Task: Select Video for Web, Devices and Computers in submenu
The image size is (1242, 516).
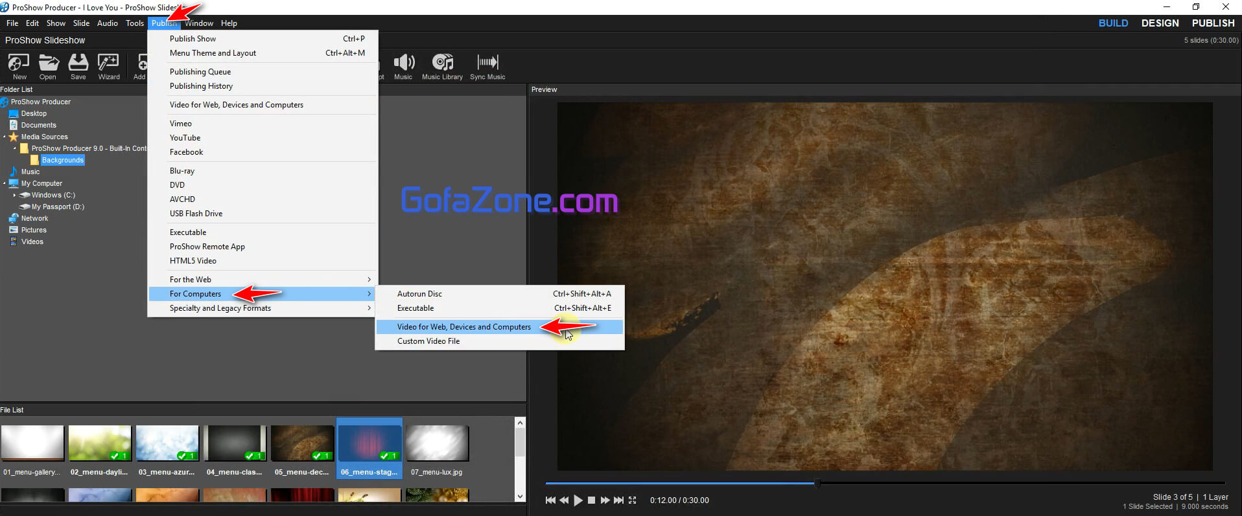Action: pos(463,327)
